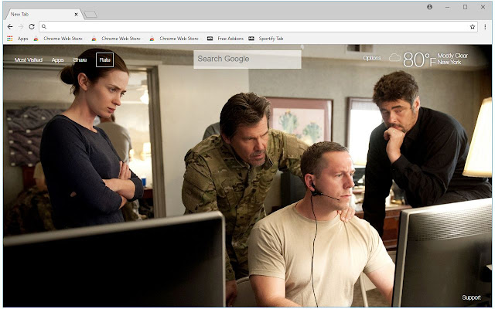Open the second Chrome Web Store bookmark
This screenshot has height=309, width=495.
pyautogui.click(x=117, y=39)
